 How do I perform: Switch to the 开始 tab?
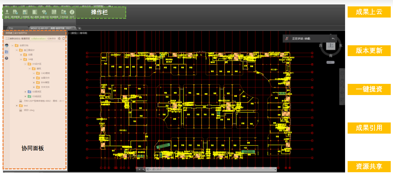[11, 28]
